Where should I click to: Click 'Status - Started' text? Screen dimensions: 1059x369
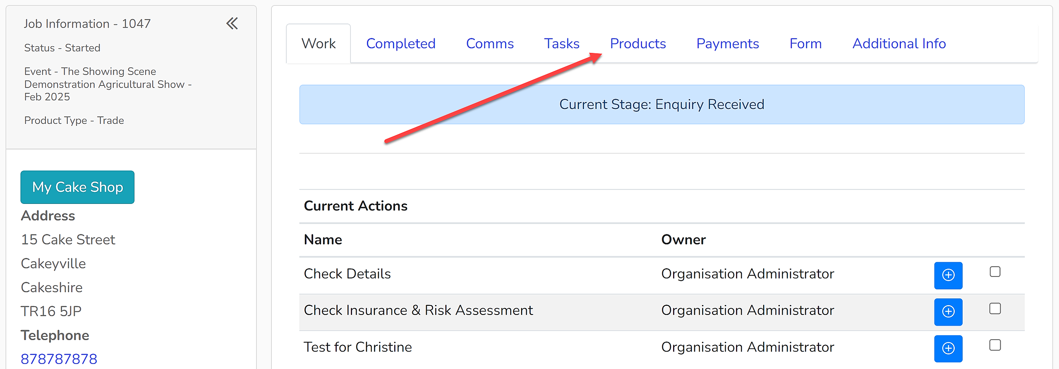coord(62,48)
